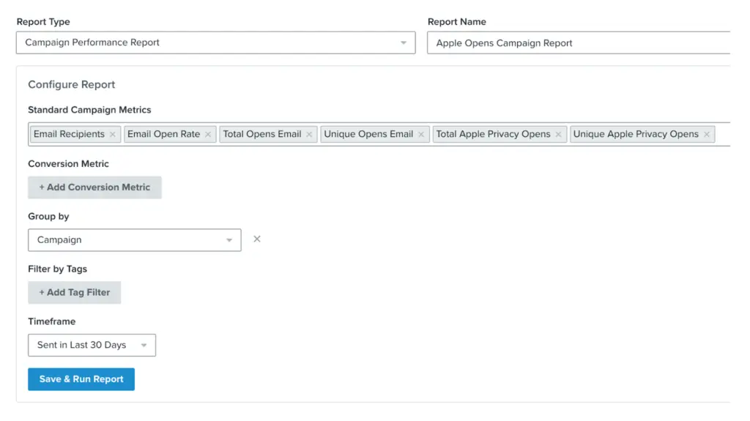The height and width of the screenshot is (421, 750).
Task: Remove the Email Open Rate metric tag
Action: coord(208,135)
